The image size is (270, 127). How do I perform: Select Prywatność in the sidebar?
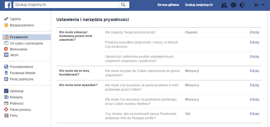[19, 37]
